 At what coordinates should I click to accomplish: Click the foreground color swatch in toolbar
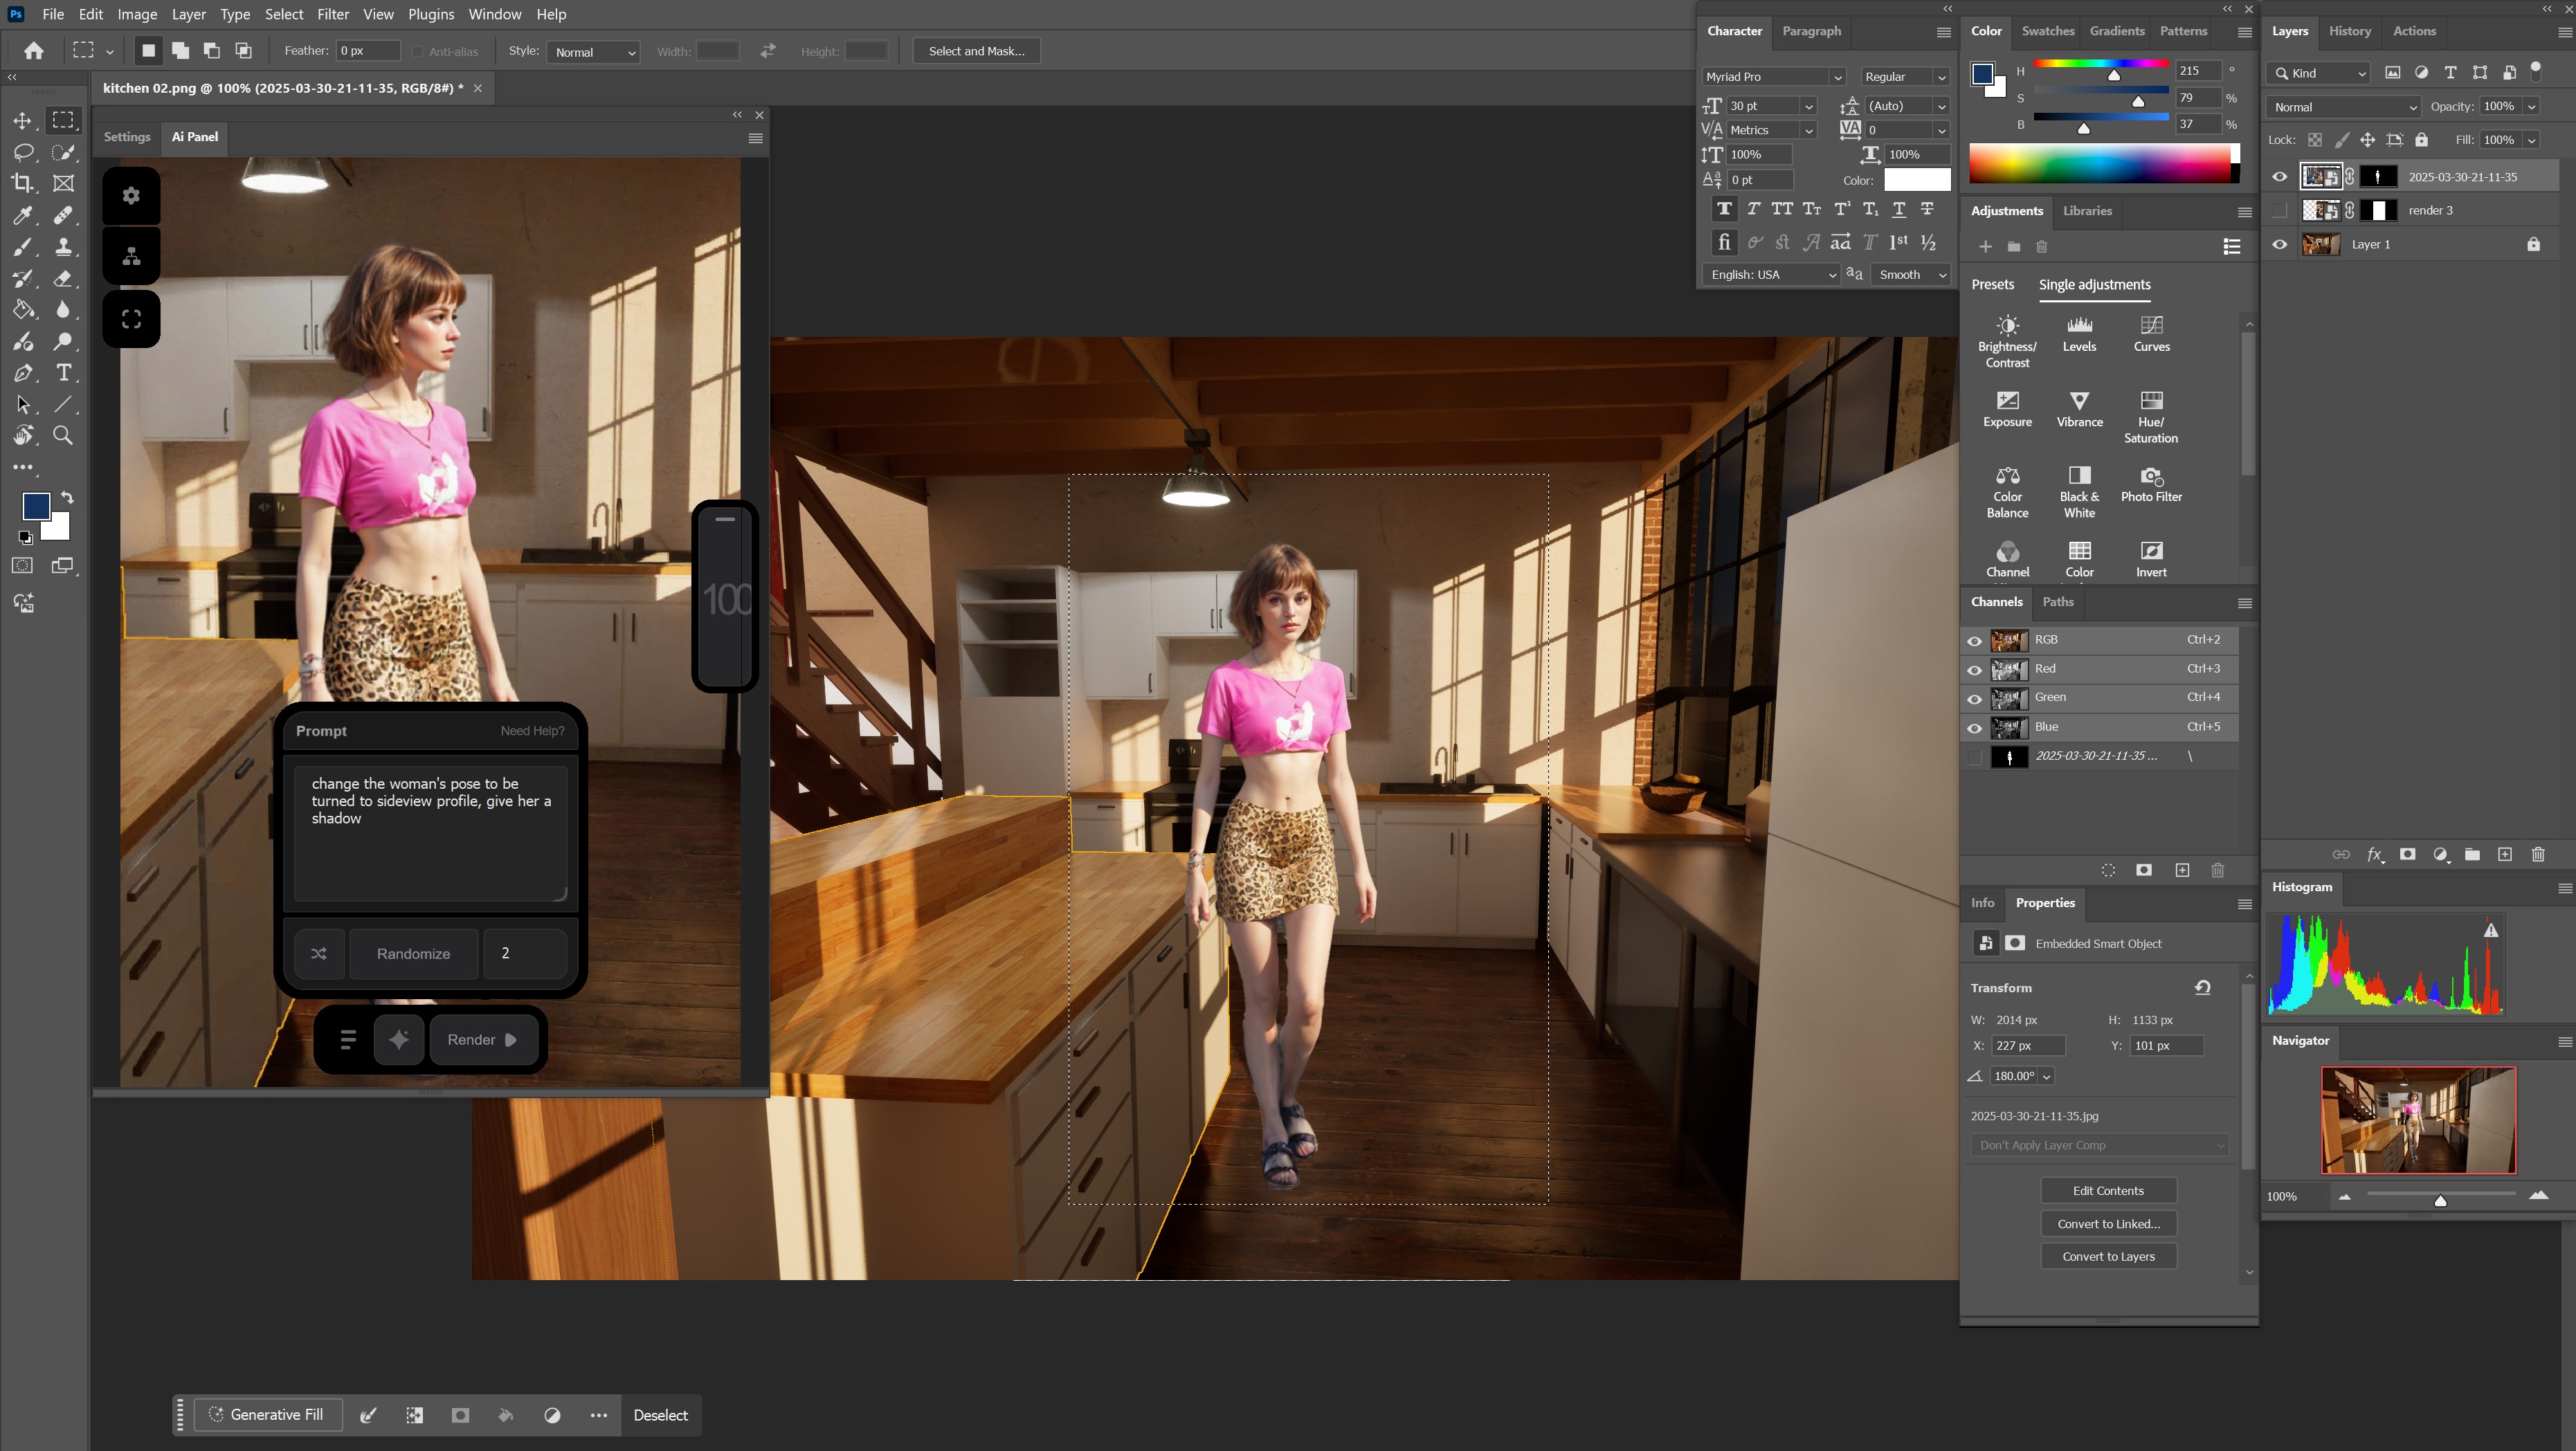pyautogui.click(x=36, y=506)
